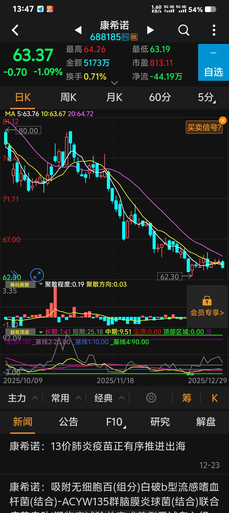Tap stock code 688185
Screen dimensions: 229x513
coord(105,37)
